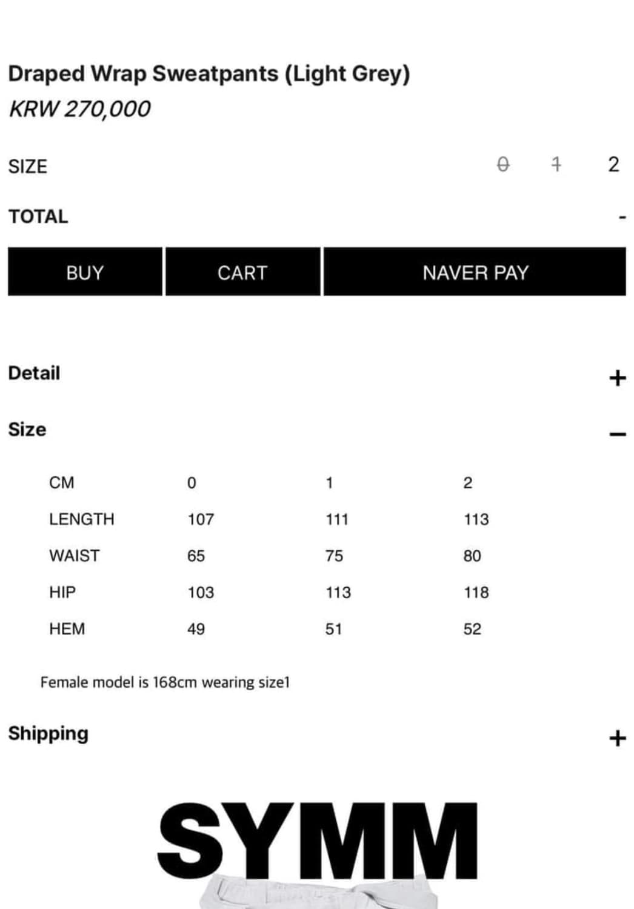Open the Detail section heading
The height and width of the screenshot is (909, 634).
coord(35,373)
